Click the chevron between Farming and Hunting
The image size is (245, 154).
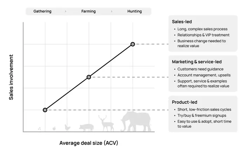(112, 11)
